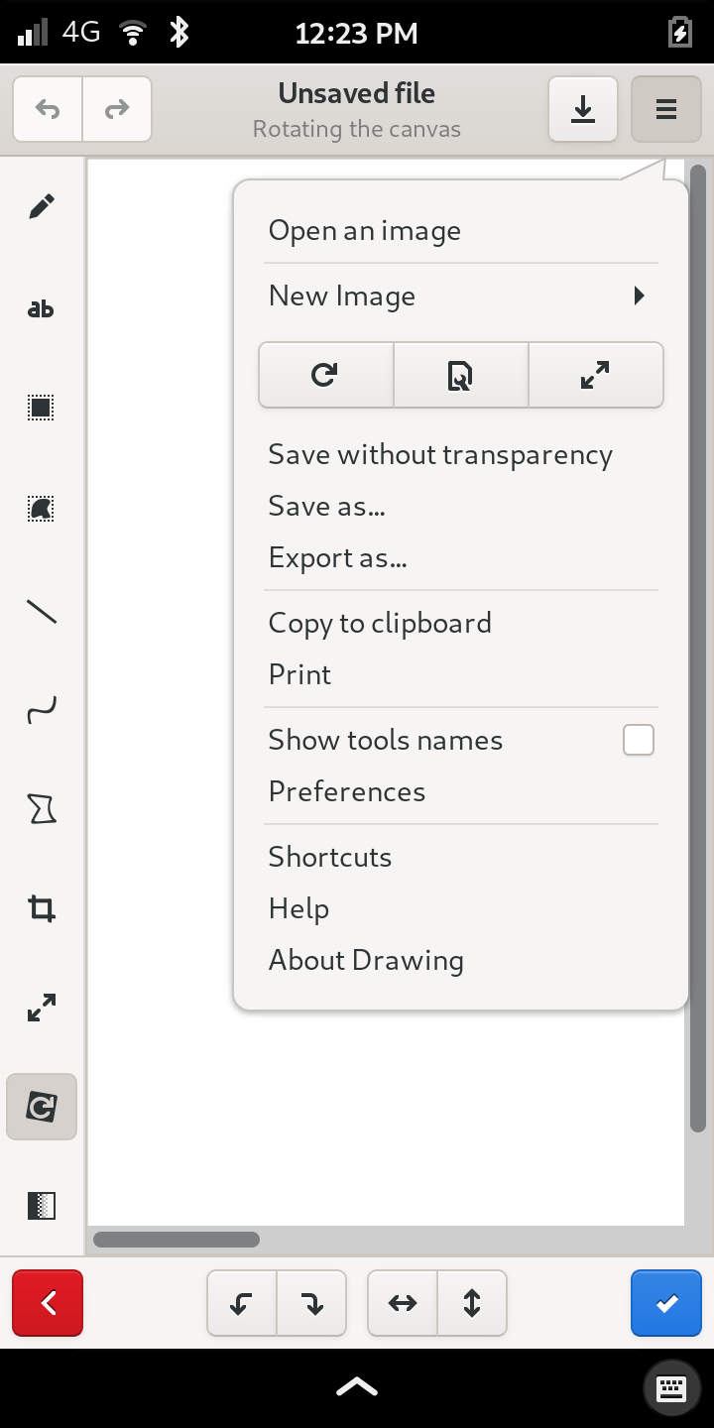The width and height of the screenshot is (714, 1428).
Task: Select the Curve tool
Action: point(42,710)
